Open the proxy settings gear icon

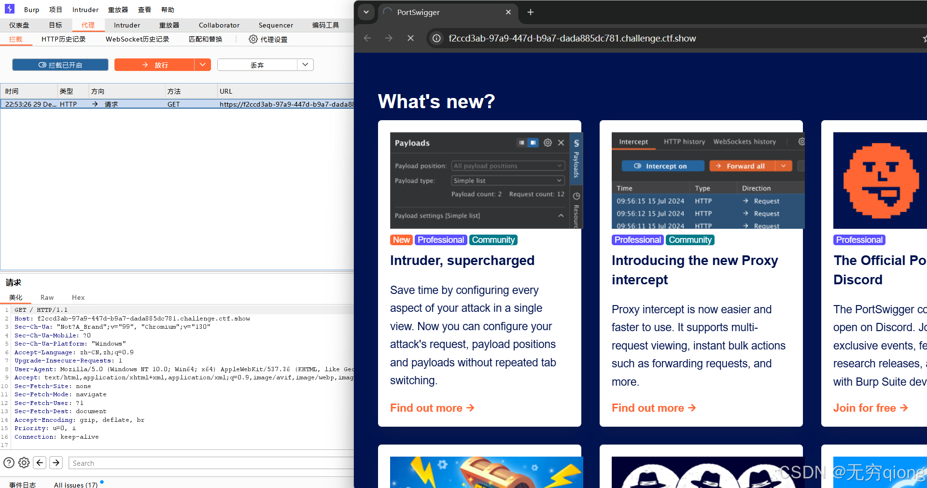click(253, 39)
